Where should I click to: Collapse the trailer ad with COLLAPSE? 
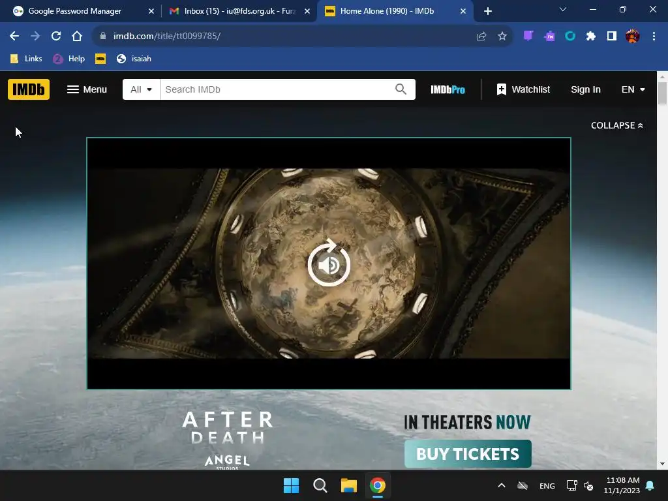pos(616,125)
